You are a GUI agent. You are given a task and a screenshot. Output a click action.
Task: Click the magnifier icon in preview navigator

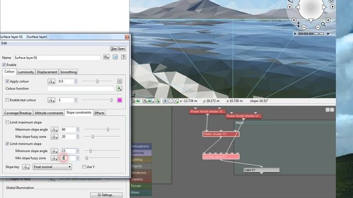(x=323, y=24)
